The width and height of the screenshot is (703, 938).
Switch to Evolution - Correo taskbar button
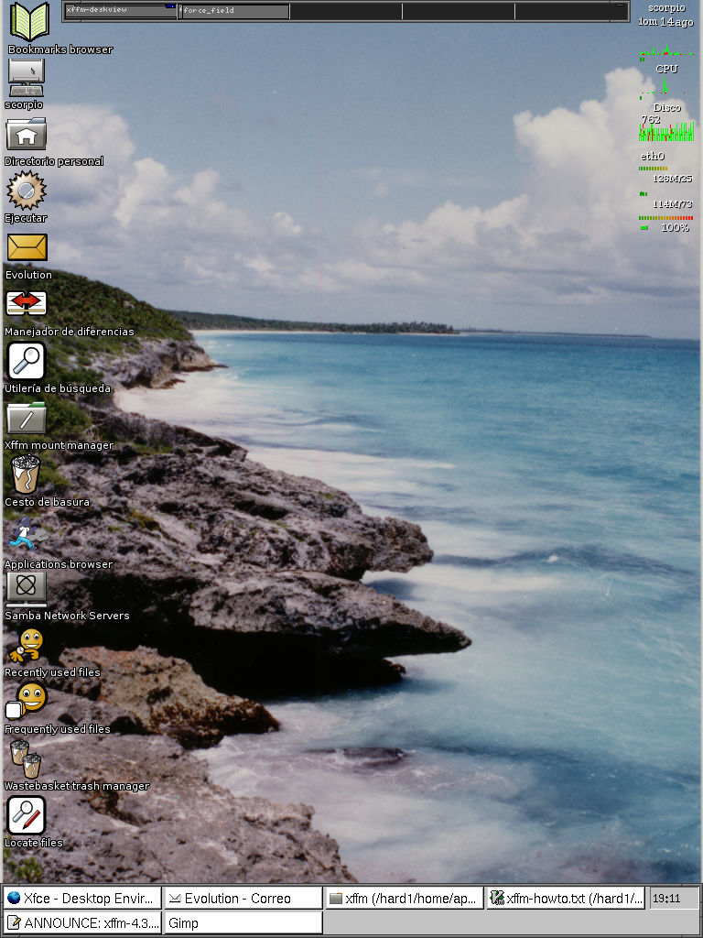(x=243, y=899)
